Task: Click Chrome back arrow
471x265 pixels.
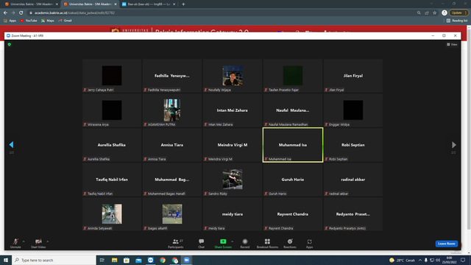Action: click(x=5, y=13)
